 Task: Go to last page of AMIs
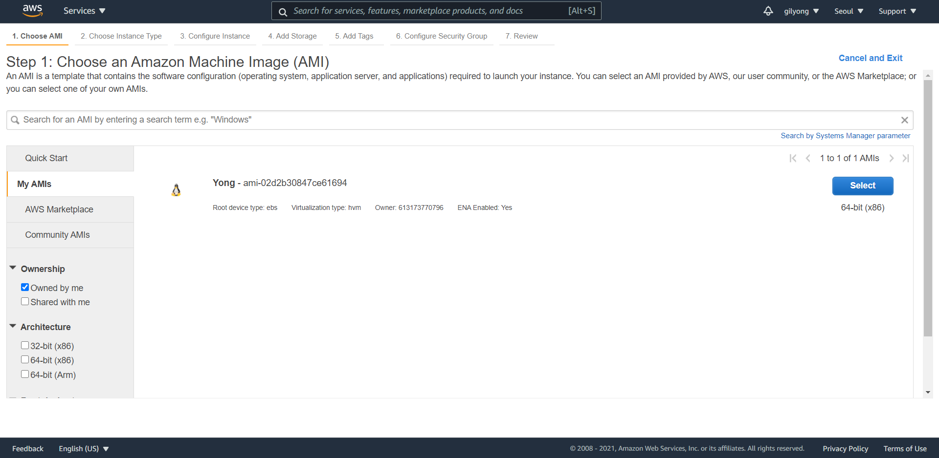pyautogui.click(x=906, y=158)
